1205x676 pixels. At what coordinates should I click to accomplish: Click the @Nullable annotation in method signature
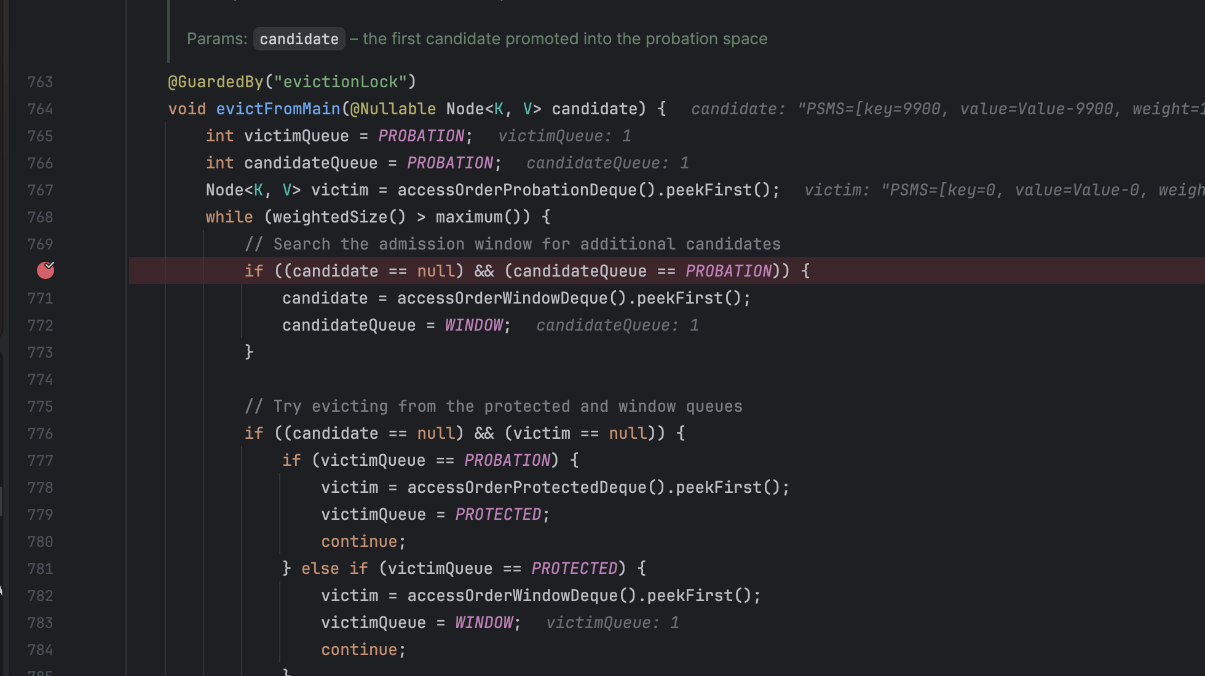392,109
